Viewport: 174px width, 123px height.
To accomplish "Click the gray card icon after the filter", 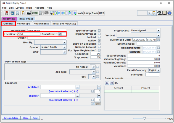I will tap(46, 13).
